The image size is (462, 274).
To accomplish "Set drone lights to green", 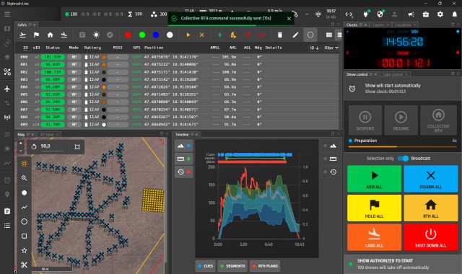I will click(142, 35).
